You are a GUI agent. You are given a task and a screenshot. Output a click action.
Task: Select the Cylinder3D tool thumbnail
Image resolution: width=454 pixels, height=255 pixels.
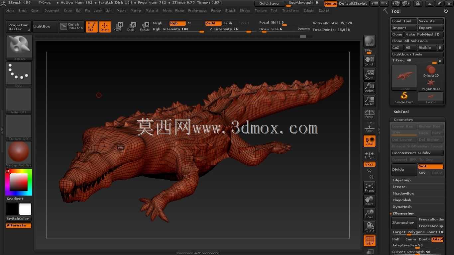tap(431, 71)
